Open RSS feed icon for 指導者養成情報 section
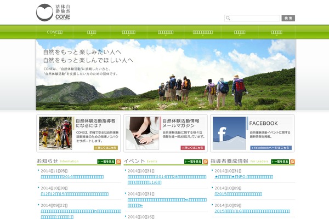 pos(292,162)
